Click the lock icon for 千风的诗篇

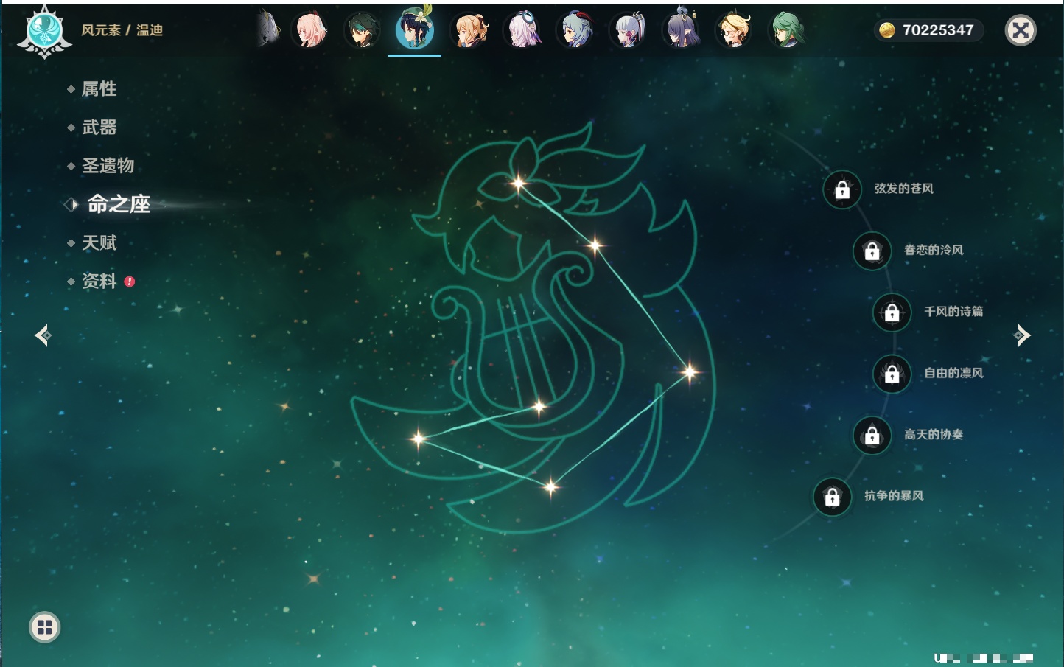(892, 312)
